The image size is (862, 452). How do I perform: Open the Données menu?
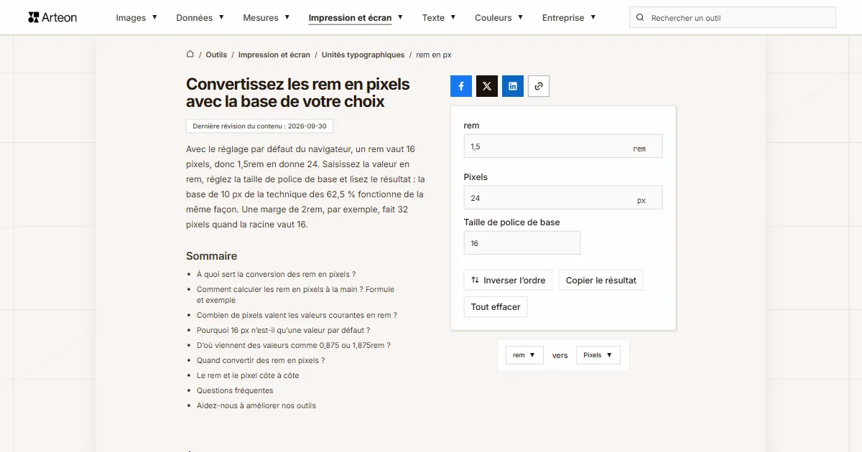[200, 18]
